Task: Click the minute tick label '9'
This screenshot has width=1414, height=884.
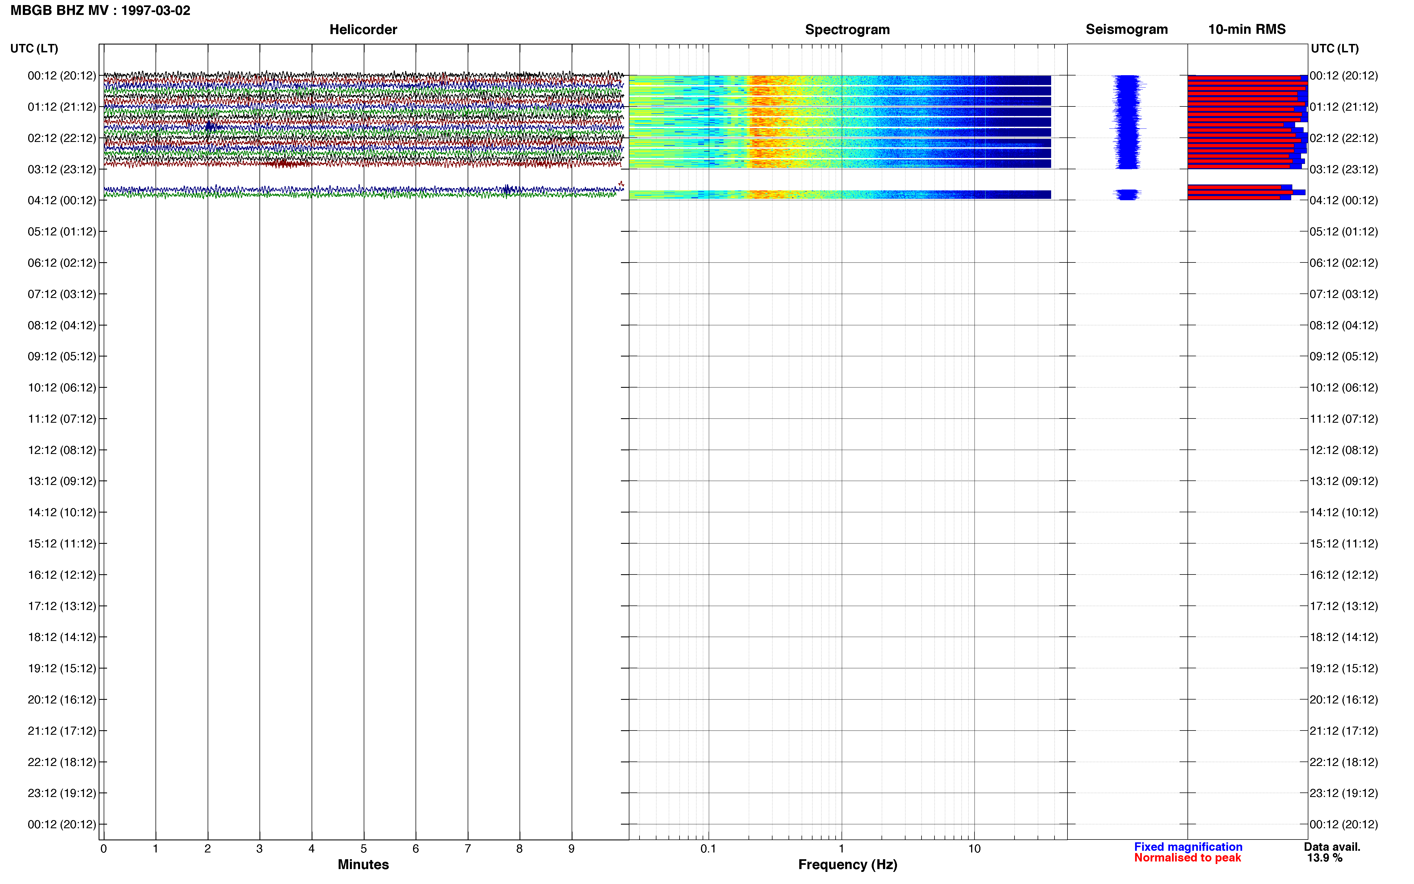Action: pos(571,849)
